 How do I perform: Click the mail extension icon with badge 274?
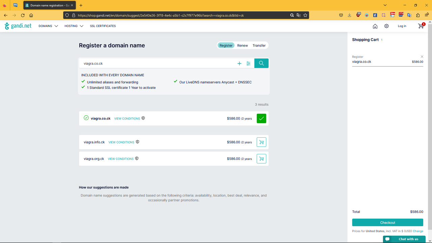(401, 15)
